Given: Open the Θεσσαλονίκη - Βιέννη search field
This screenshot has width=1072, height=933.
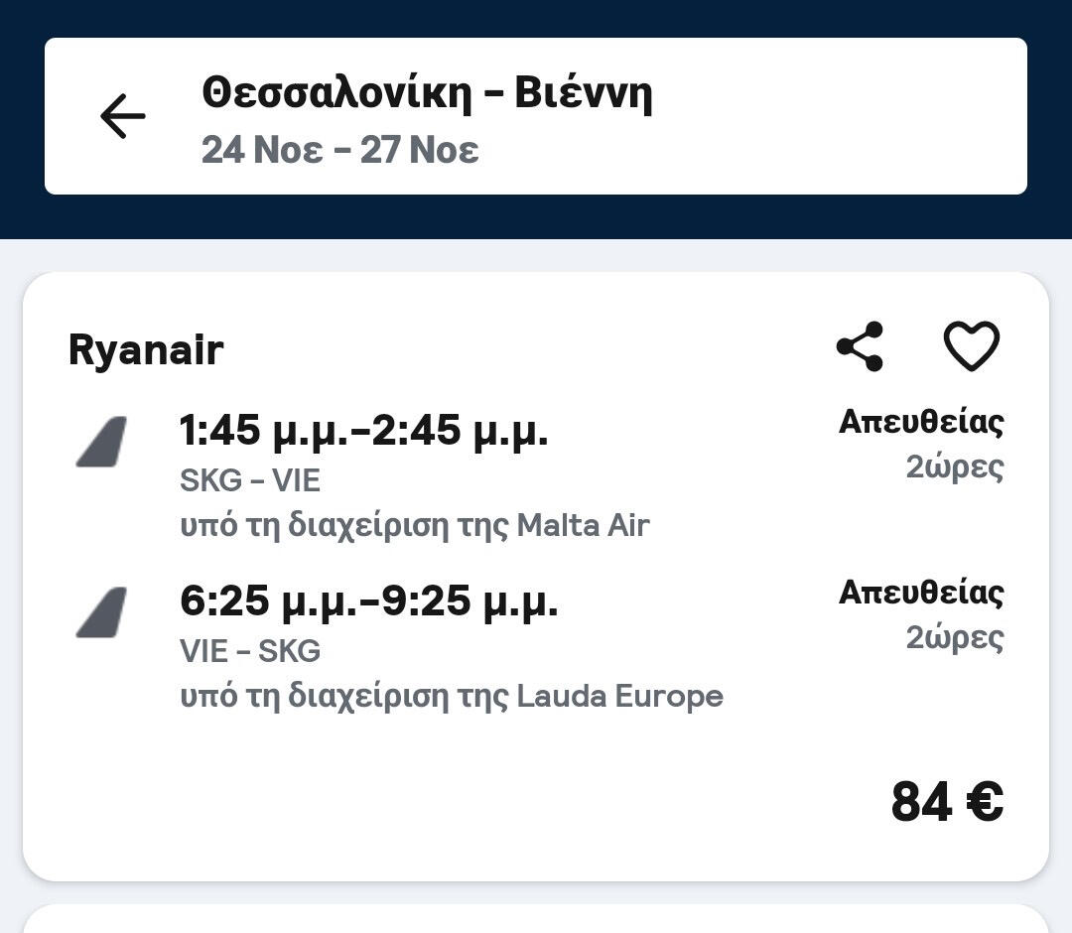Looking at the screenshot, I should click(427, 94).
